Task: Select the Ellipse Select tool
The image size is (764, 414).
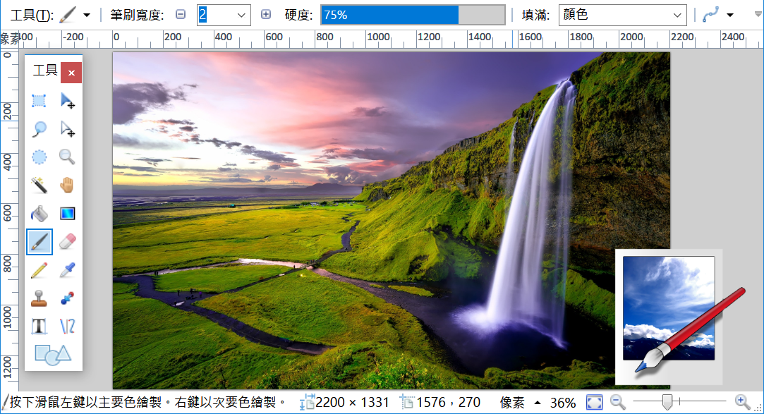Action: coord(39,157)
